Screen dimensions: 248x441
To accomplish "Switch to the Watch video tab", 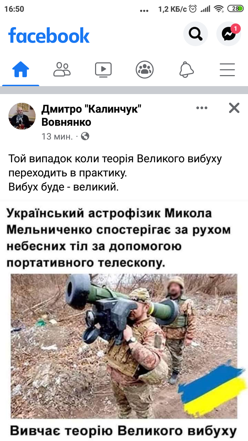I will tap(103, 70).
